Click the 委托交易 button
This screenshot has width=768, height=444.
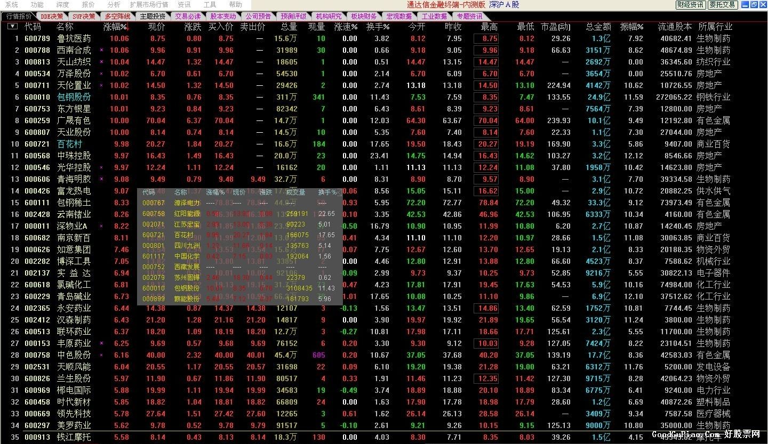pos(723,5)
